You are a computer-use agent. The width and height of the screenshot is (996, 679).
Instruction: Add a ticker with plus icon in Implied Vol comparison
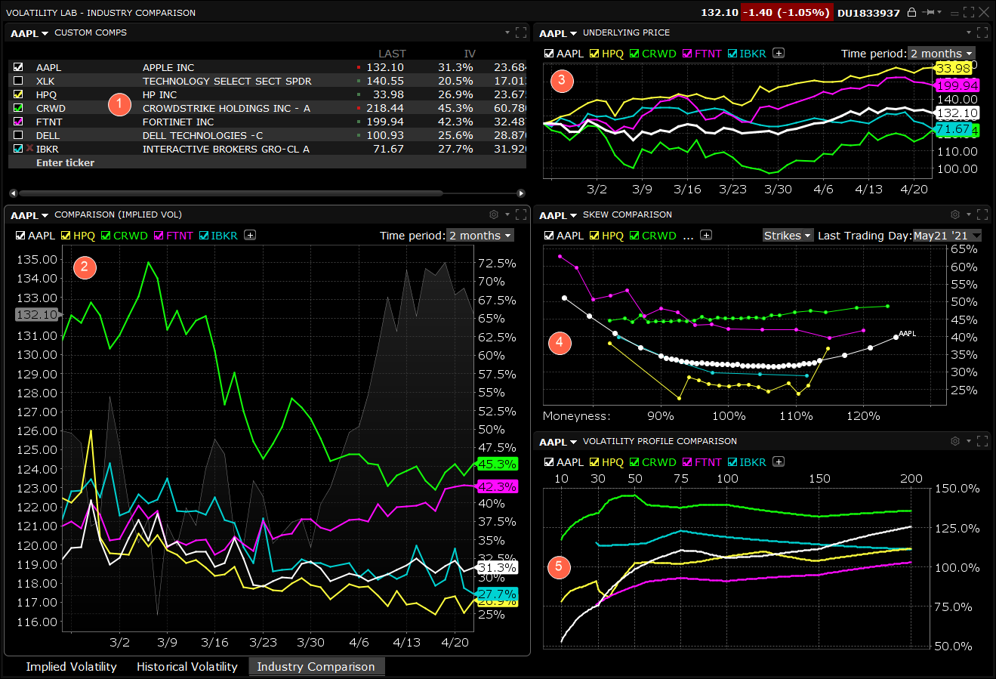(251, 236)
